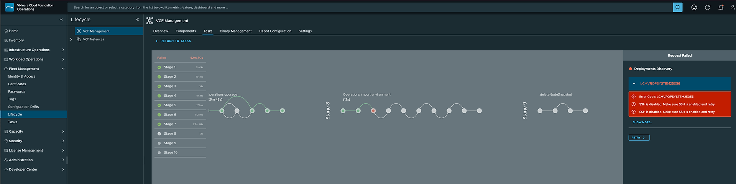Viewport: 736px width, 184px height.
Task: Select Stage 4 in stage list
Action: 180,96
